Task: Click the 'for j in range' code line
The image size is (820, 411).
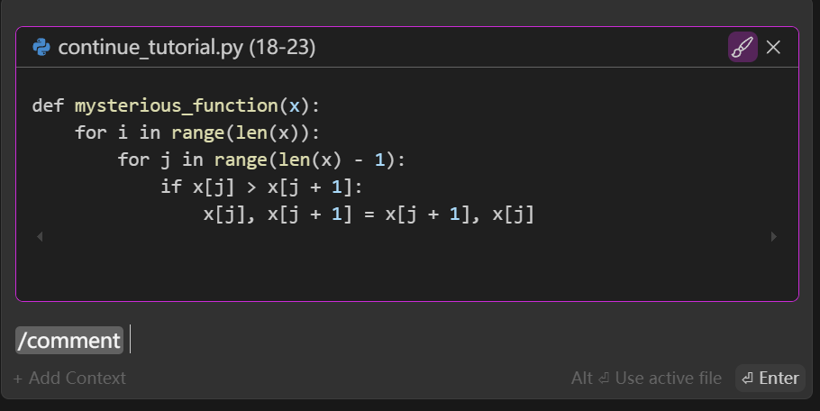Action: 261,160
